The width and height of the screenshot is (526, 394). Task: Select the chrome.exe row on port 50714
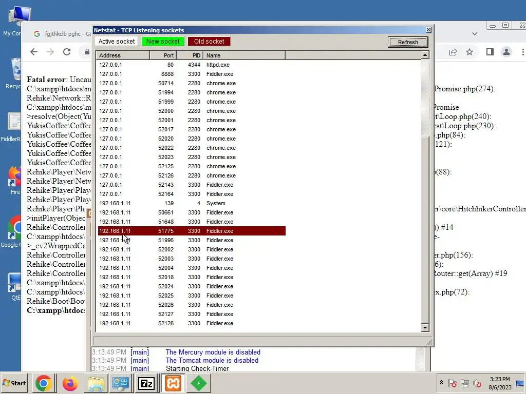[x=192, y=83]
